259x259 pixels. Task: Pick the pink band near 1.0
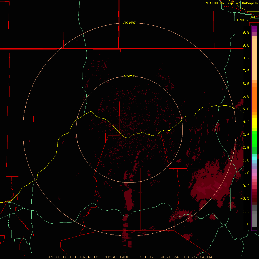(254, 174)
